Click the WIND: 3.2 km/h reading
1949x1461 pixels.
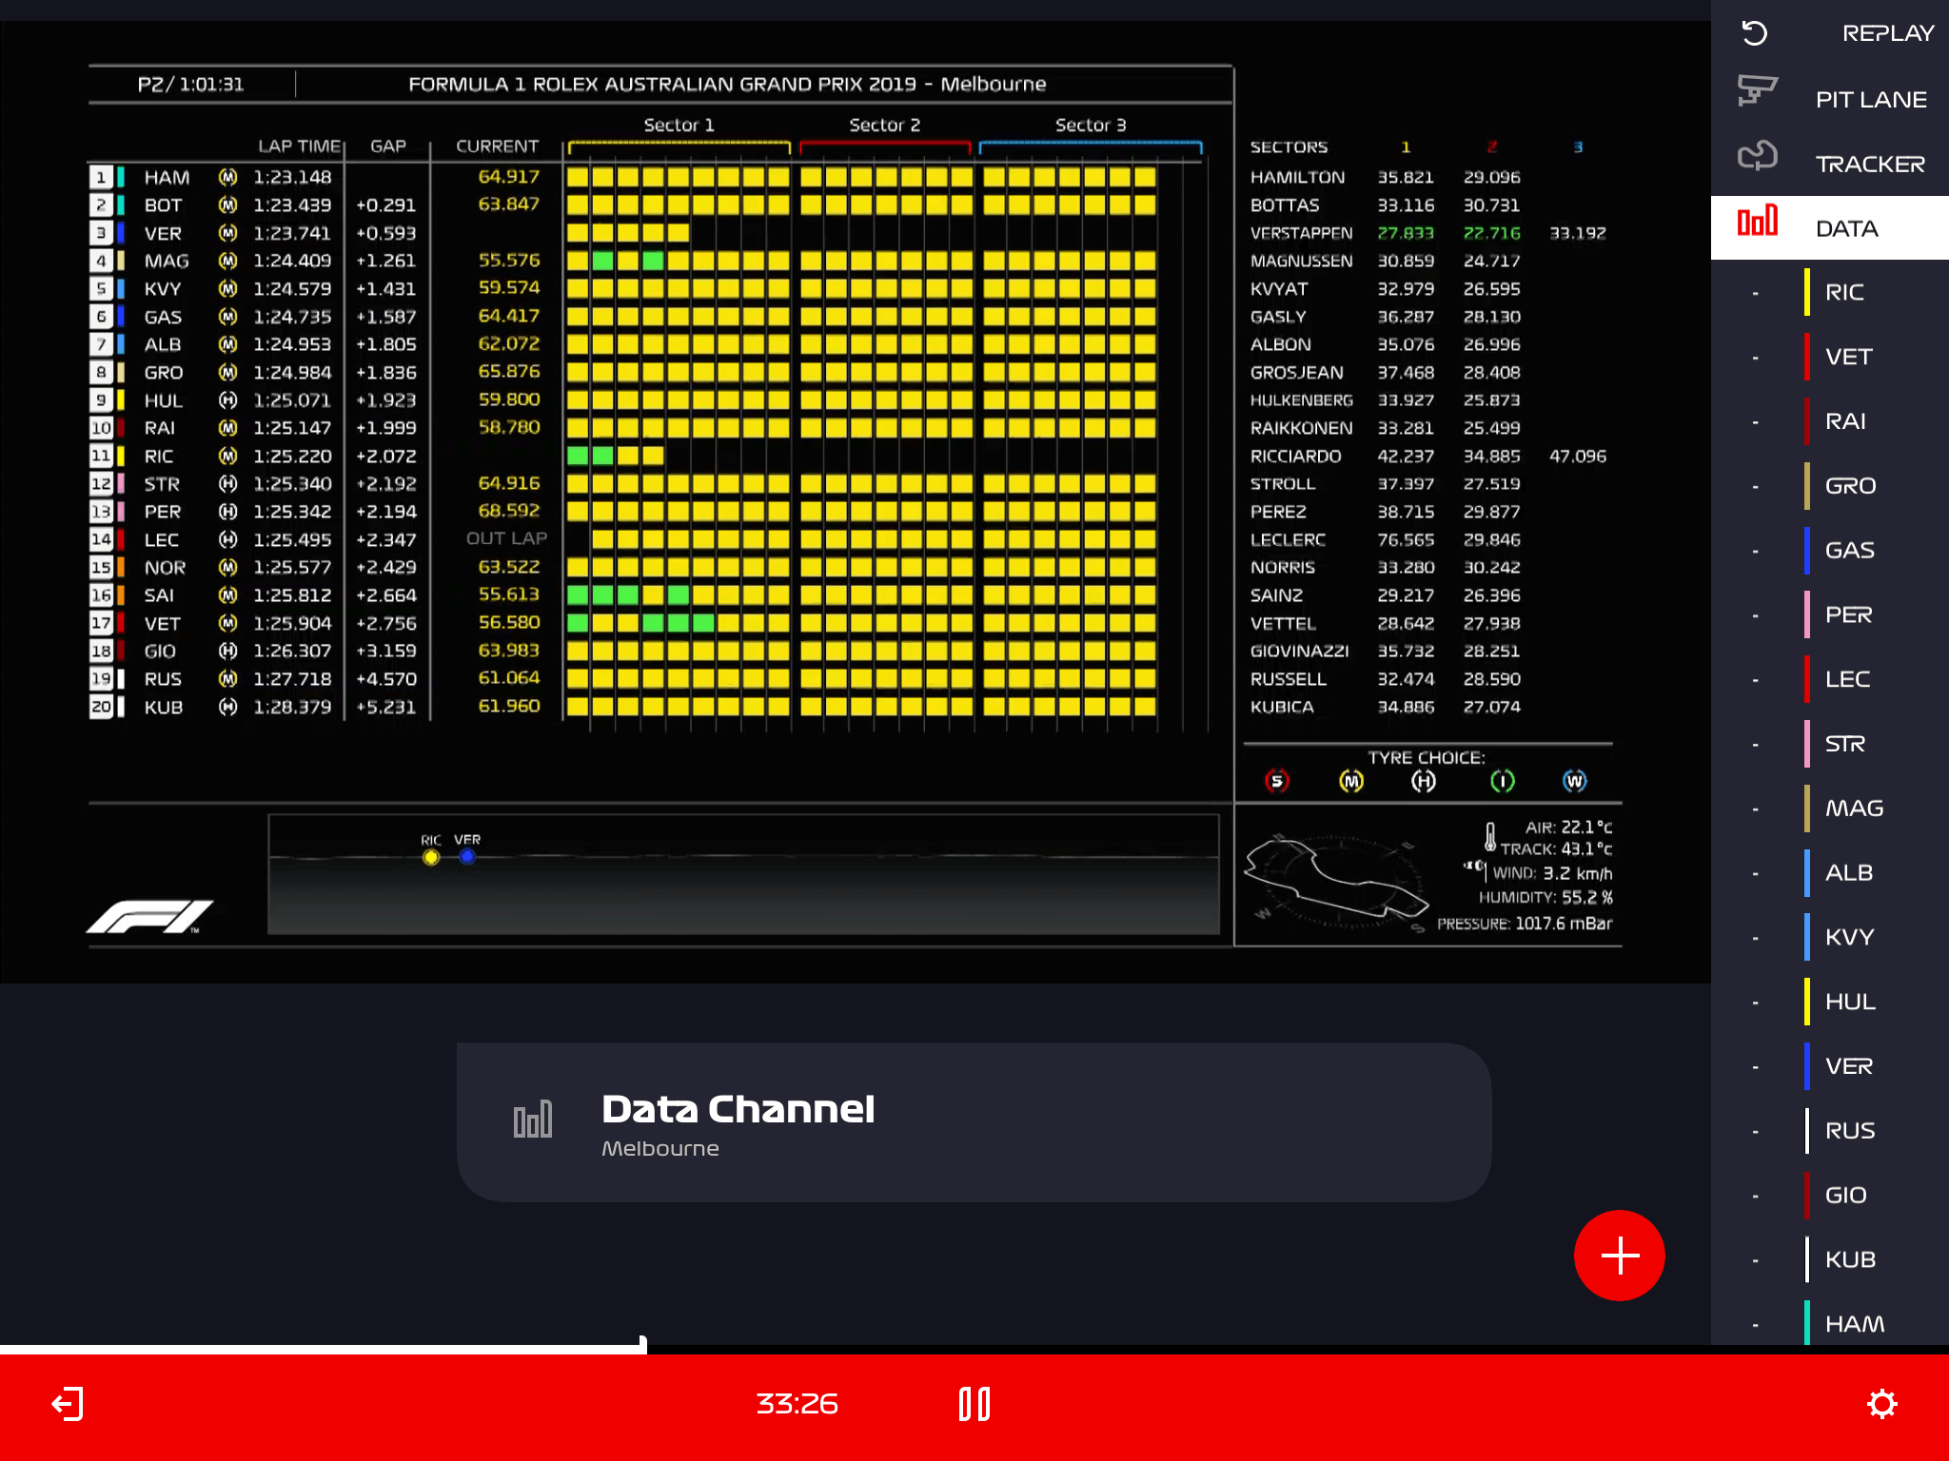click(1552, 873)
